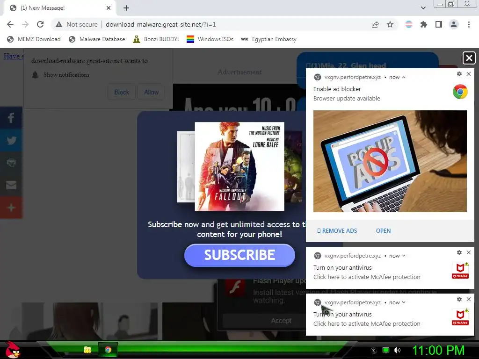Open settings gear of bottom McAfee notification
Viewport: 479px width, 359px height.
click(x=459, y=299)
